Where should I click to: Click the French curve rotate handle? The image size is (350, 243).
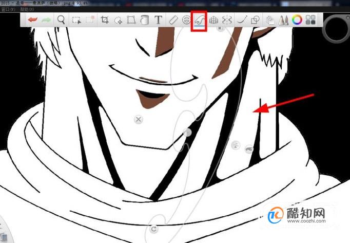pos(154,229)
